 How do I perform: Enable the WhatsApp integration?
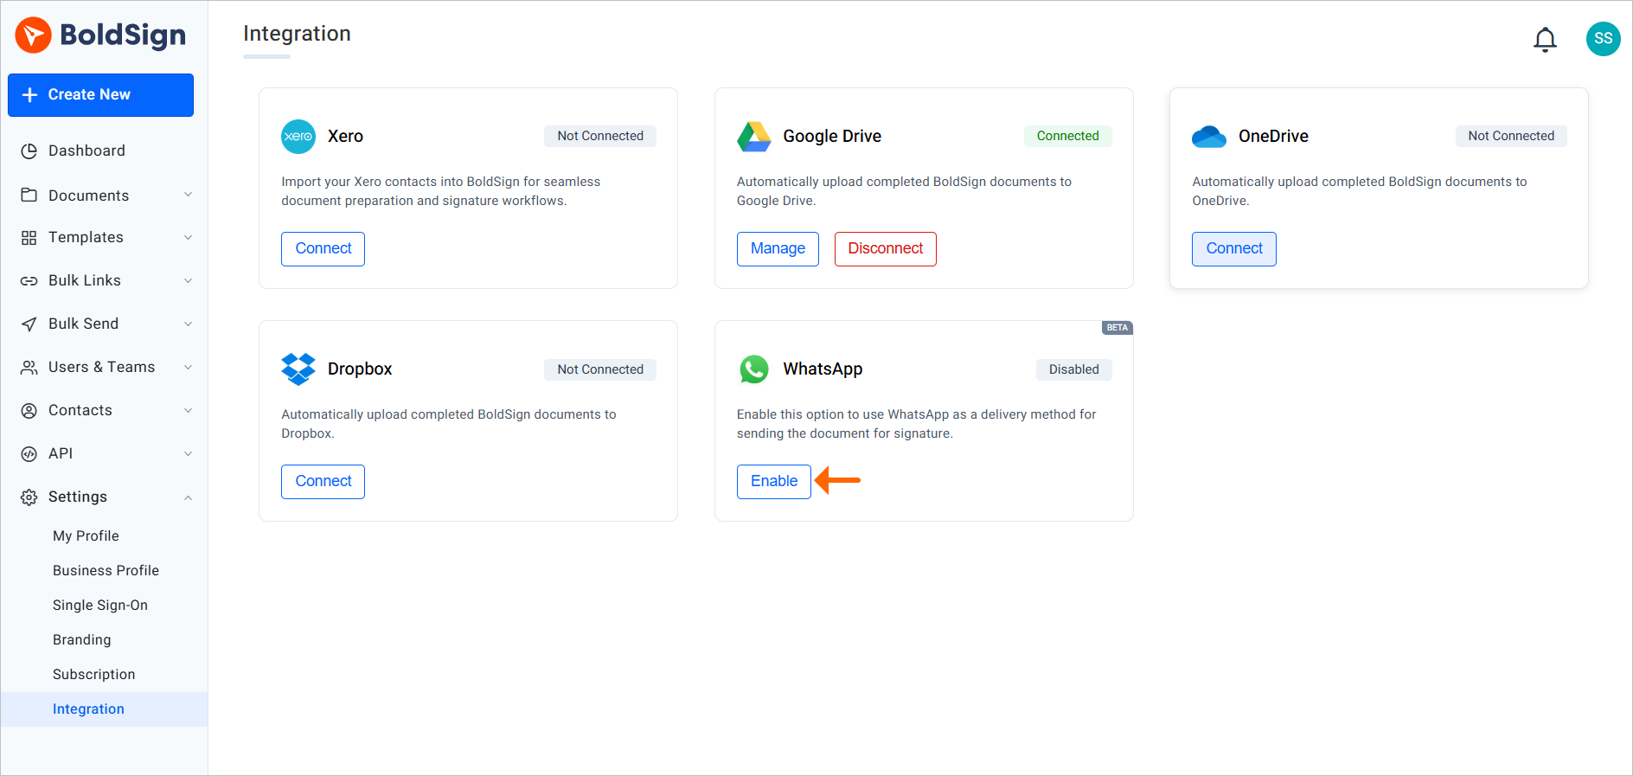tap(773, 482)
